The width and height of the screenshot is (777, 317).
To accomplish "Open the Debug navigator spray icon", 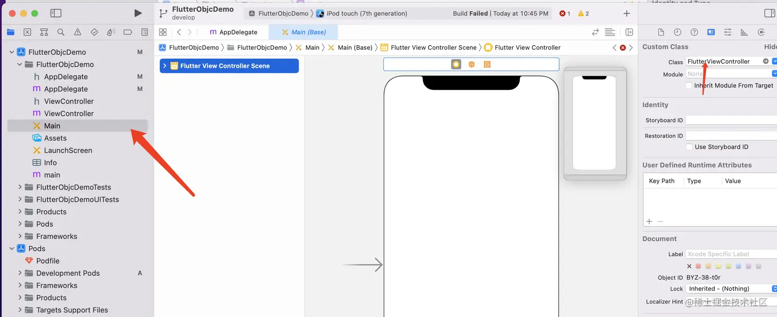I will tap(111, 32).
